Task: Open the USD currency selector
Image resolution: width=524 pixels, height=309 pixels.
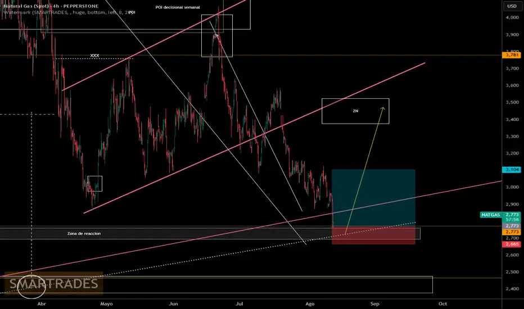Action: 512,6
